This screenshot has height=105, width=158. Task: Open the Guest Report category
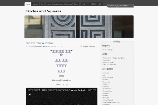(108, 100)
